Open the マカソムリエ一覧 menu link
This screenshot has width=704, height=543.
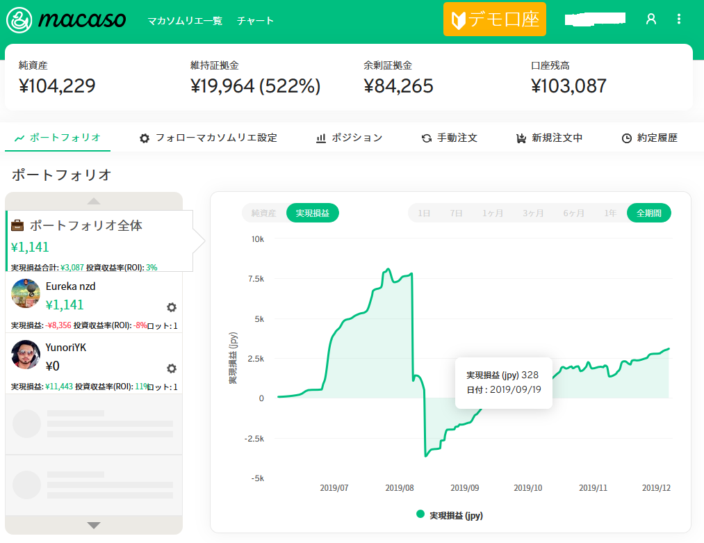(185, 20)
